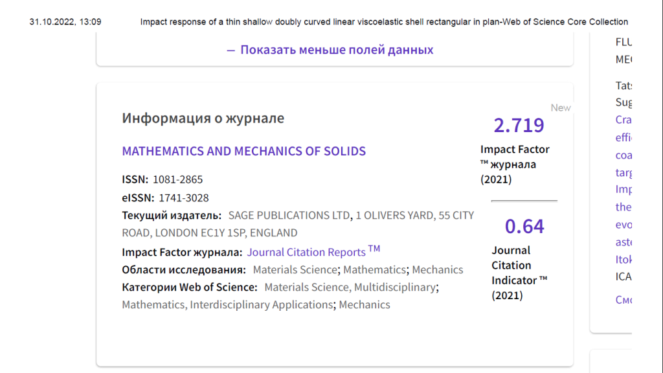Click the 0.64 Journal Citation Indicator value
This screenshot has height=373, width=663.
524,226
